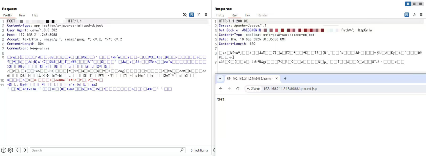Click the globe favicon on browser tab
Screen dimensions: 426x156
229,79
